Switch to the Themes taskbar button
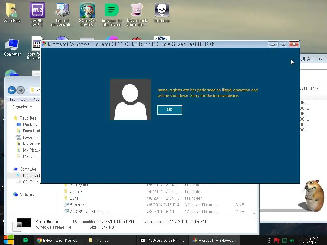Image resolution: width=327 pixels, height=245 pixels. [x=110, y=240]
